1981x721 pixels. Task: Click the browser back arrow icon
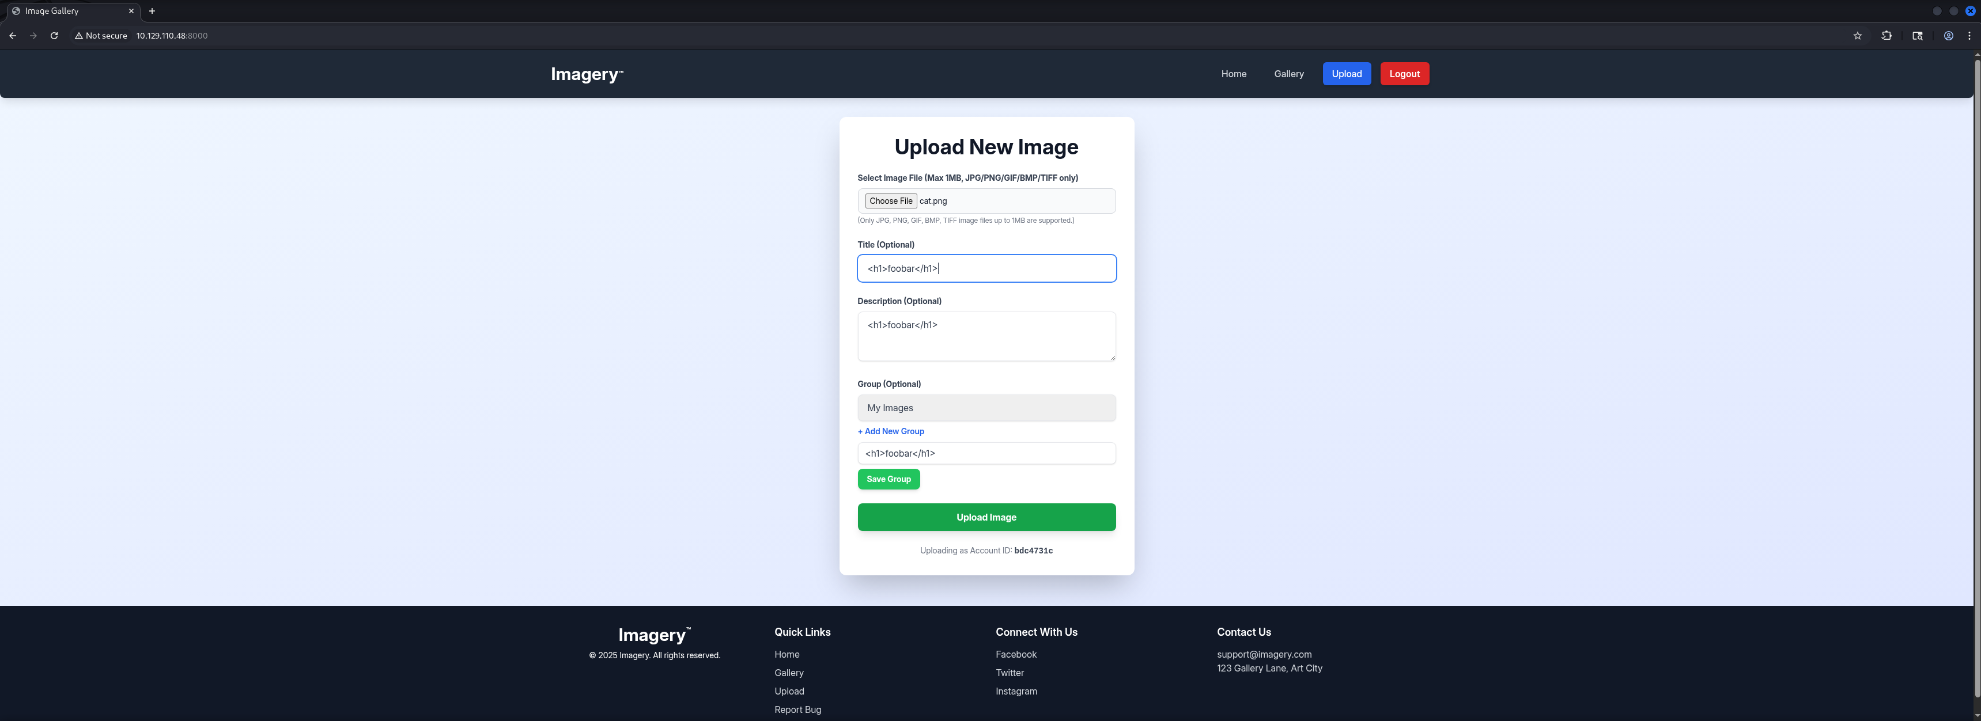pyautogui.click(x=12, y=35)
